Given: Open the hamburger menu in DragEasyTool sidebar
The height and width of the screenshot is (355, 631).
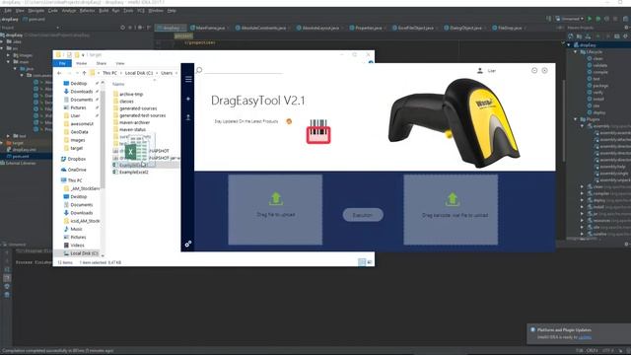Looking at the screenshot, I should coord(188,79).
